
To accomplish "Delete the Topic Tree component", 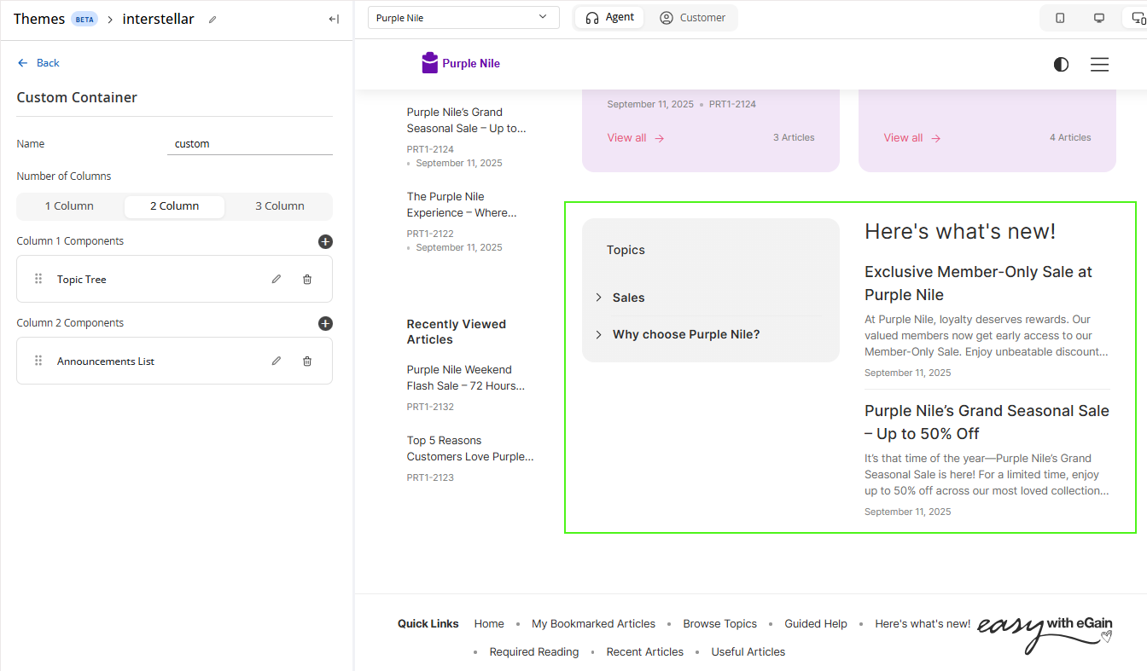I will [307, 280].
